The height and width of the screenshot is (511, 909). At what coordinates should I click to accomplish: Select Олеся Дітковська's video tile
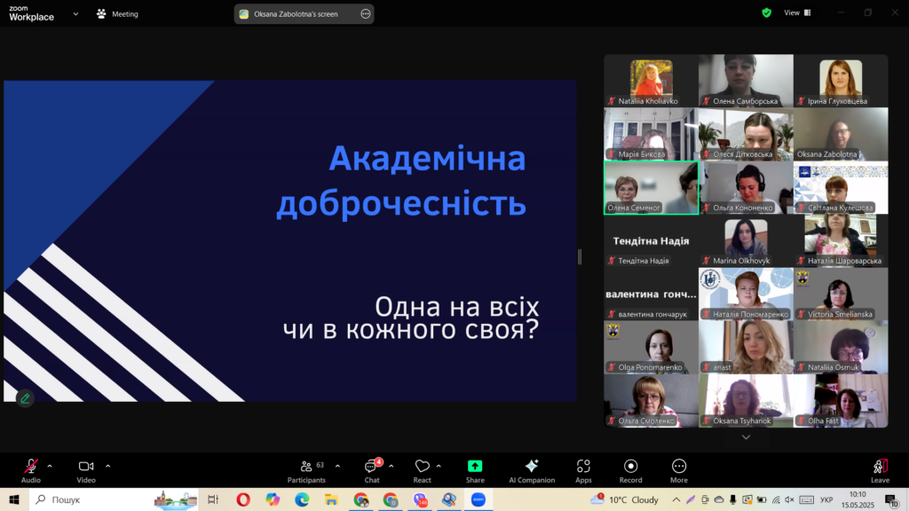[x=746, y=134]
